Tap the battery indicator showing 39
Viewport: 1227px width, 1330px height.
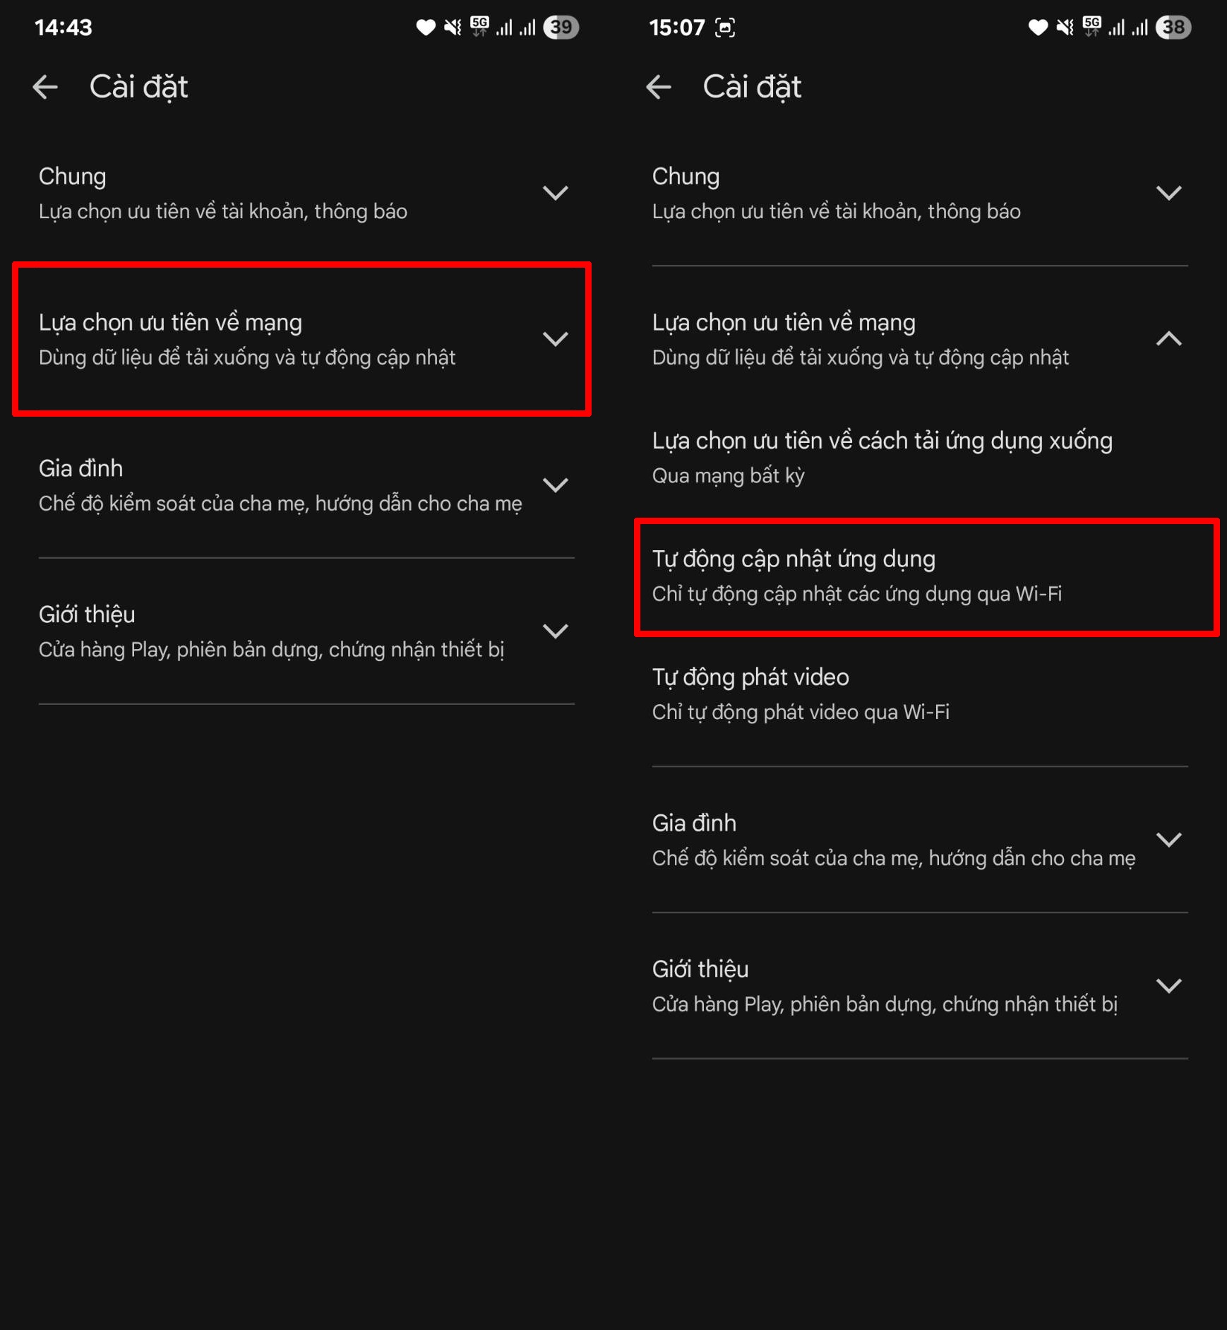tap(561, 28)
